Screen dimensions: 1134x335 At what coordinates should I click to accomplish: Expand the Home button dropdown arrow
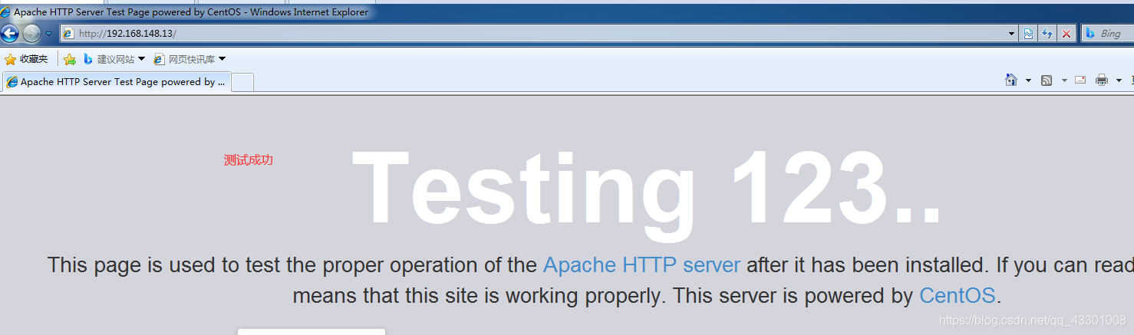pyautogui.click(x=1028, y=80)
